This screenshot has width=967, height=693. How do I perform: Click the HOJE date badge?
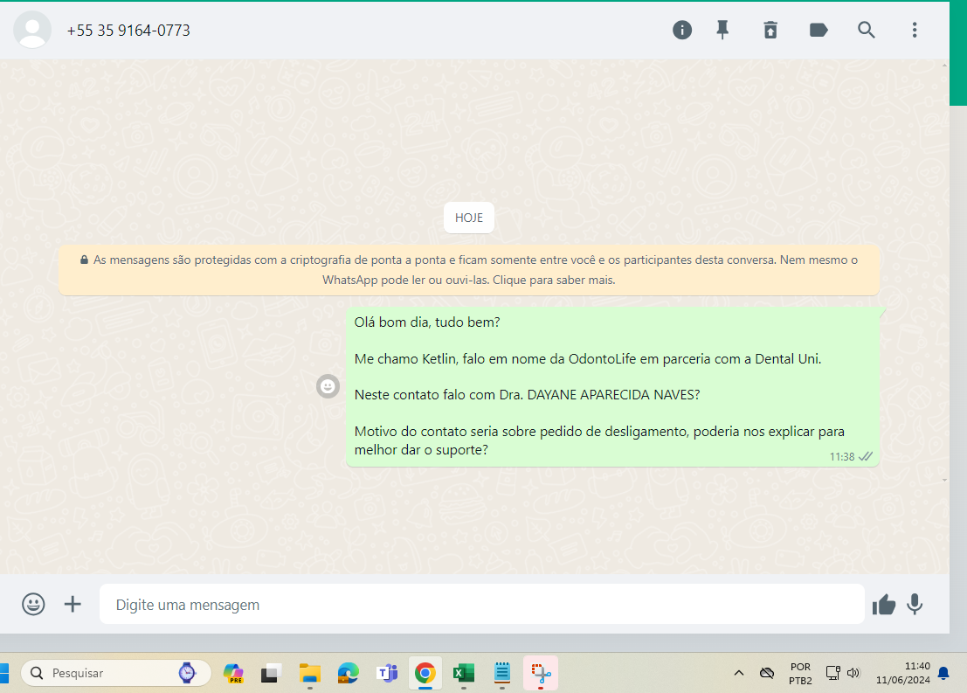pyautogui.click(x=469, y=218)
